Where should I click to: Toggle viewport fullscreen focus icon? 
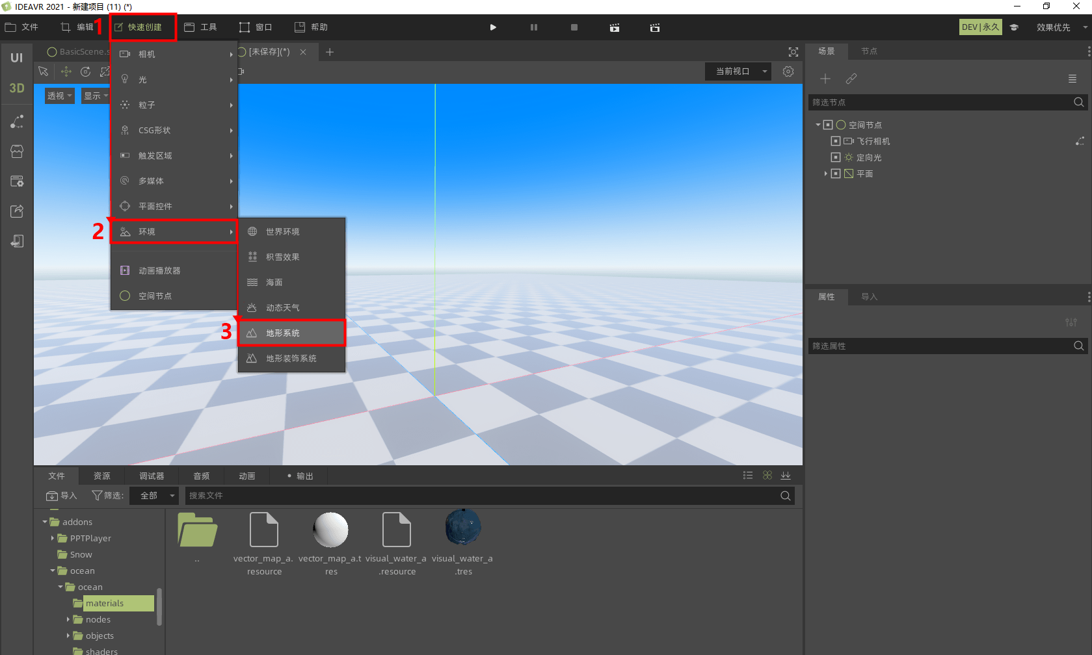pos(793,52)
